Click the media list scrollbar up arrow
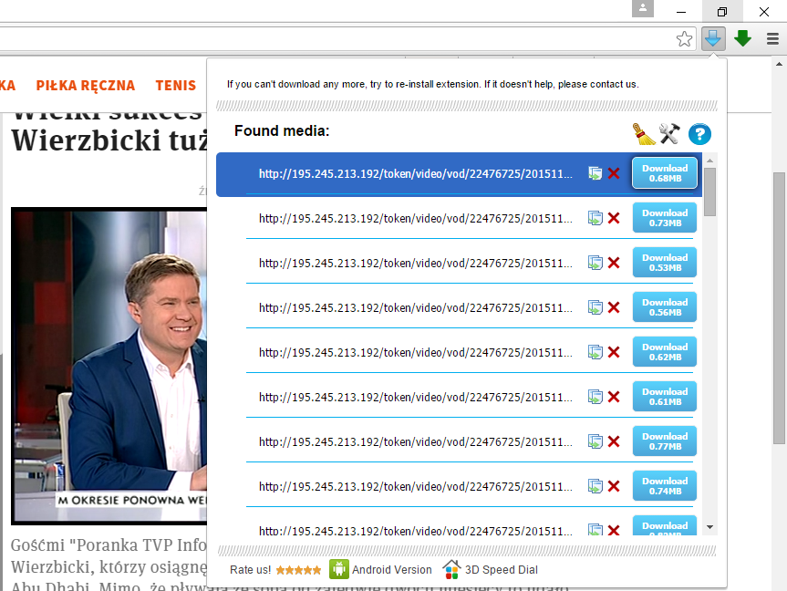Viewport: 787px width, 591px height. pos(709,161)
